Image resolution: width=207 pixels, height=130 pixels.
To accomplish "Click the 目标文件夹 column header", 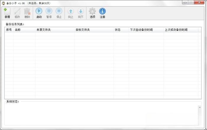I will click(94, 30).
